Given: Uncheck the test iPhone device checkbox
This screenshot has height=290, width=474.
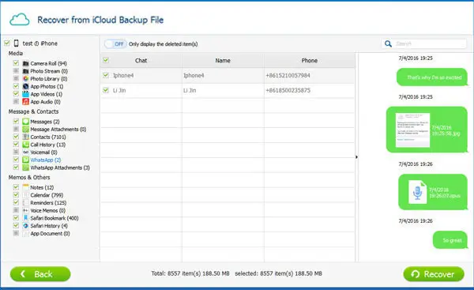Looking at the screenshot, I should click(x=7, y=43).
